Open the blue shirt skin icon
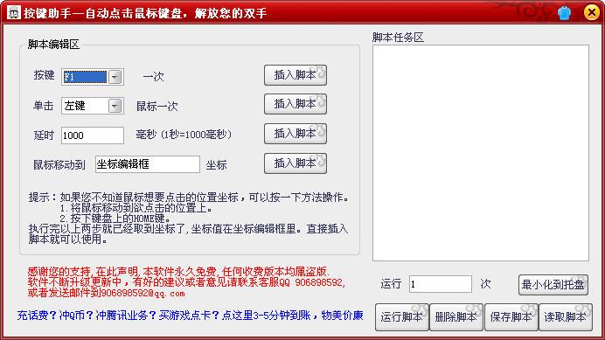 [564, 13]
